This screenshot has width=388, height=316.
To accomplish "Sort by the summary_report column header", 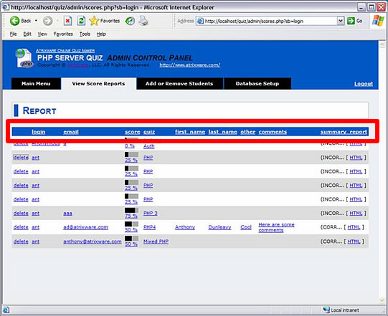I will point(344,132).
